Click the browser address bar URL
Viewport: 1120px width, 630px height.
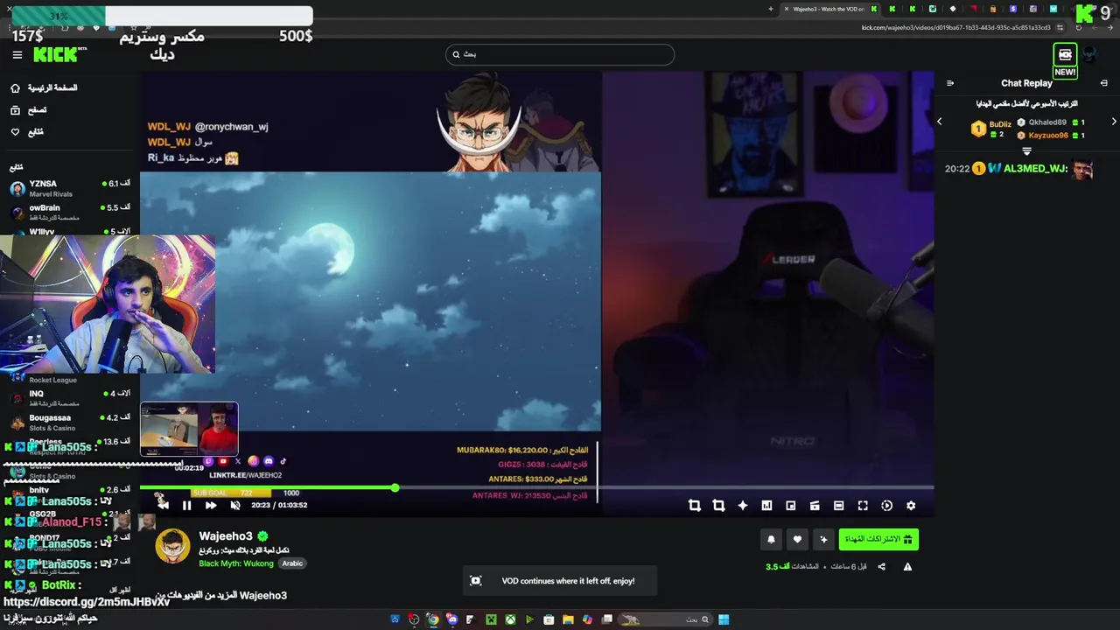955,28
